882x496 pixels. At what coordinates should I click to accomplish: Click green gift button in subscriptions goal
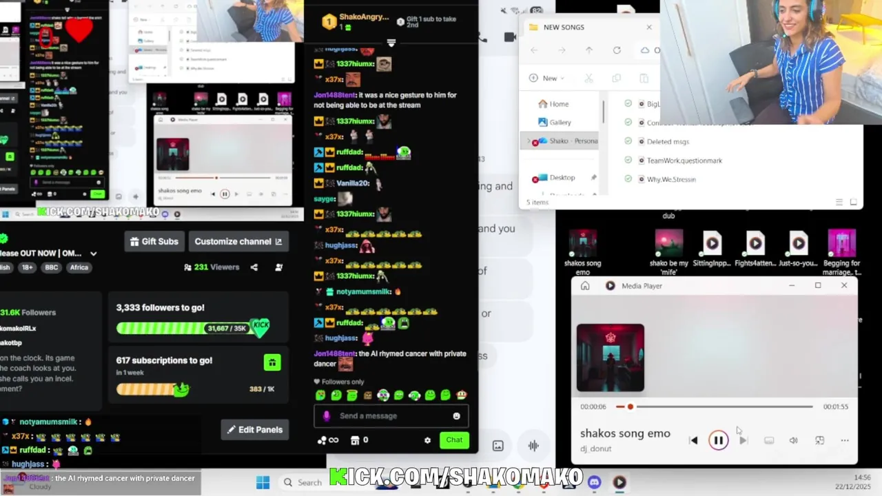pos(271,362)
